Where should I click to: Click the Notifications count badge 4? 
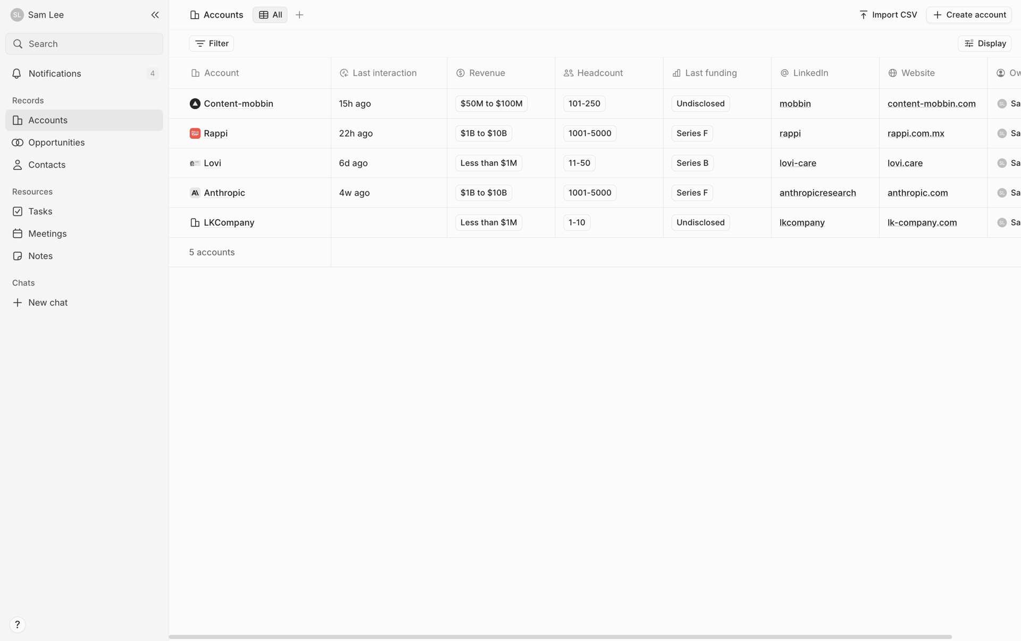153,73
